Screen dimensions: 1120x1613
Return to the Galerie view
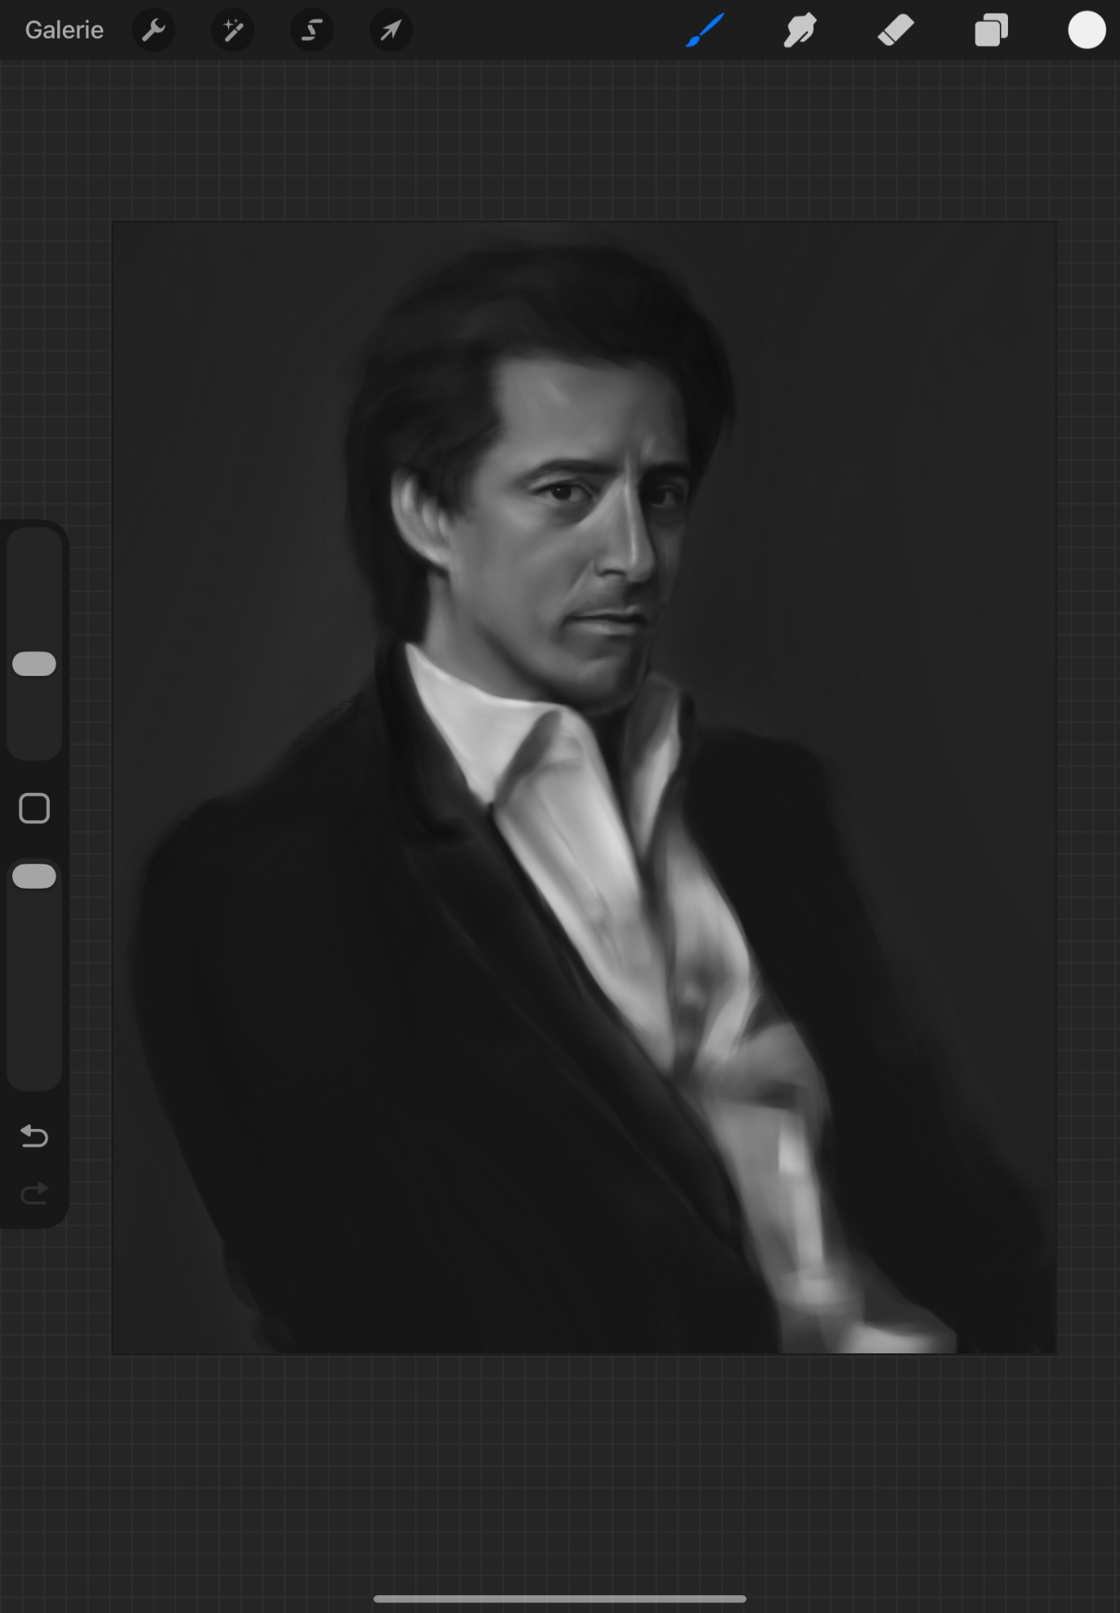(65, 31)
